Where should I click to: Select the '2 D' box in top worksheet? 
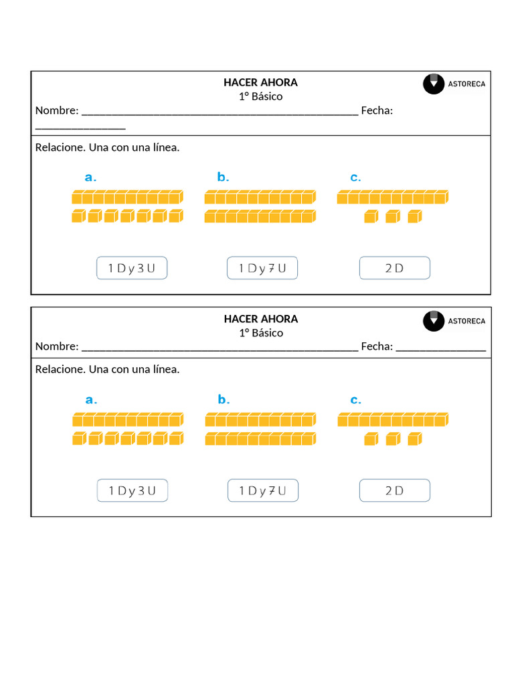click(395, 268)
